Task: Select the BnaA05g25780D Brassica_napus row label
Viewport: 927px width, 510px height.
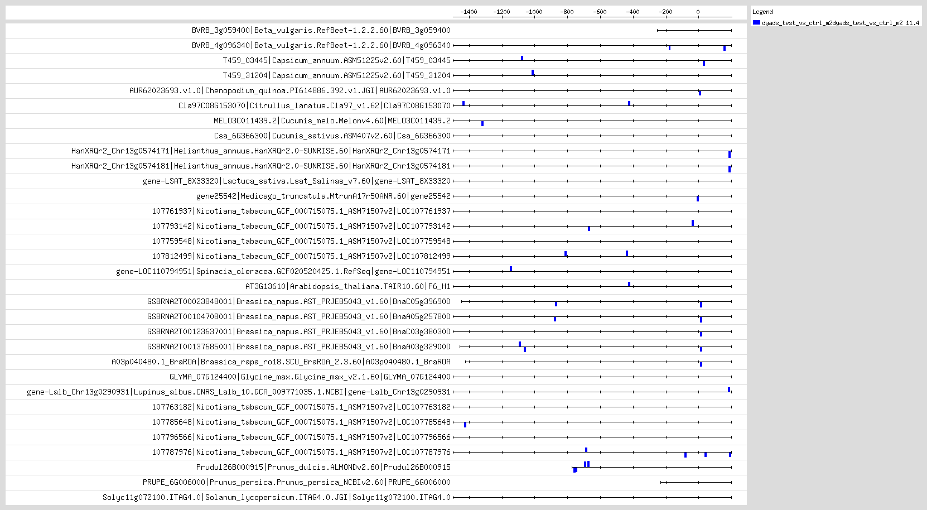Action: coord(299,316)
